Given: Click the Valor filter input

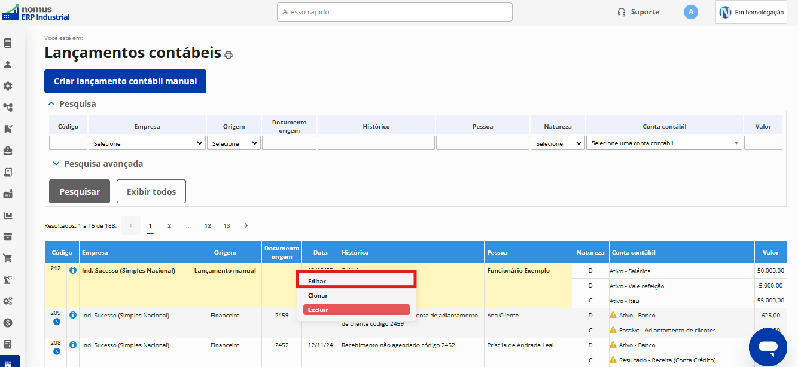Looking at the screenshot, I should click(x=763, y=143).
